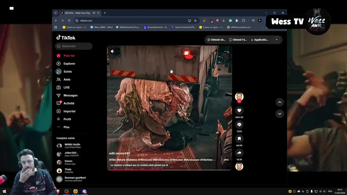The width and height of the screenshot is (347, 195).
Task: Mute the tab via its speaker icon
Action: click(x=94, y=13)
